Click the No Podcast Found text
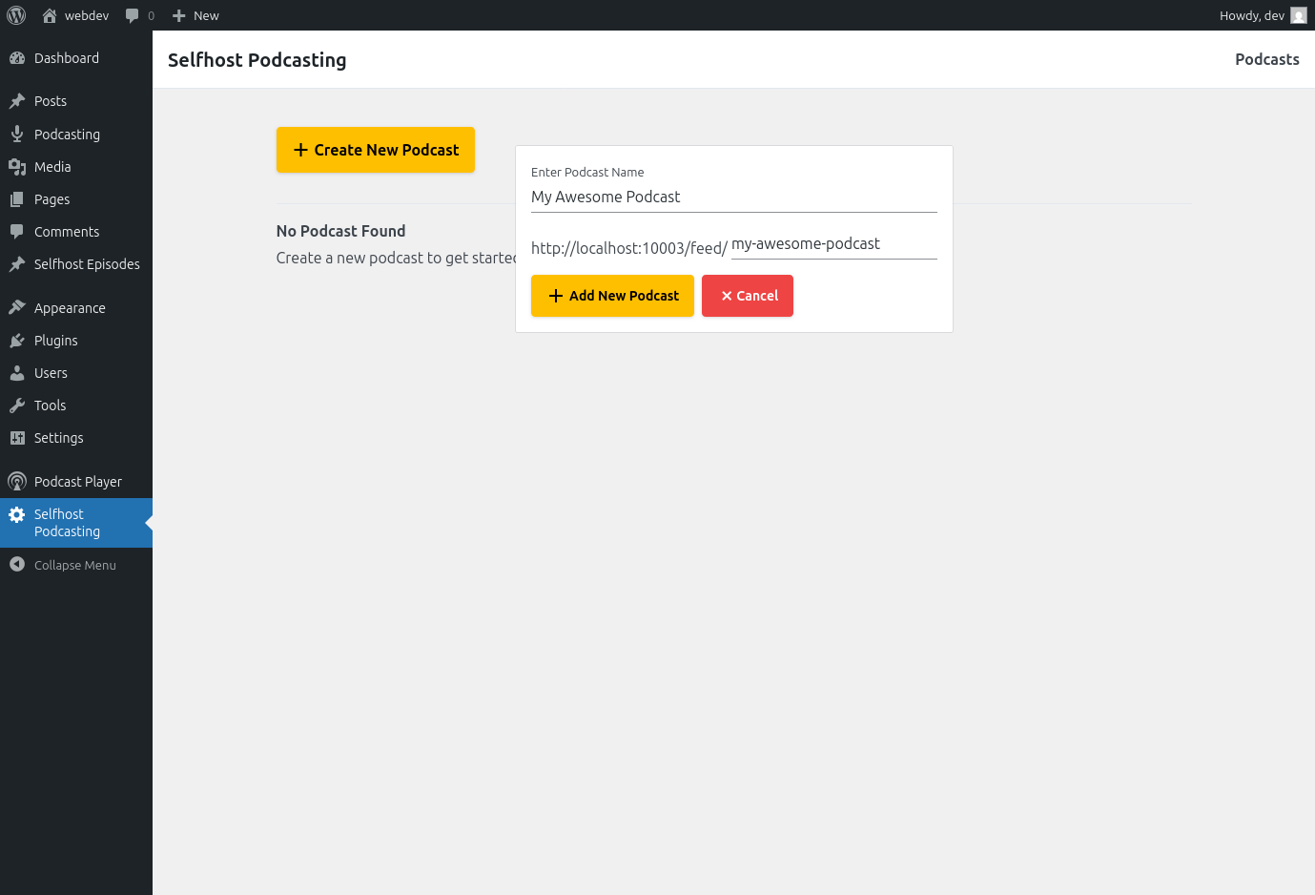The height and width of the screenshot is (895, 1315). tap(341, 231)
